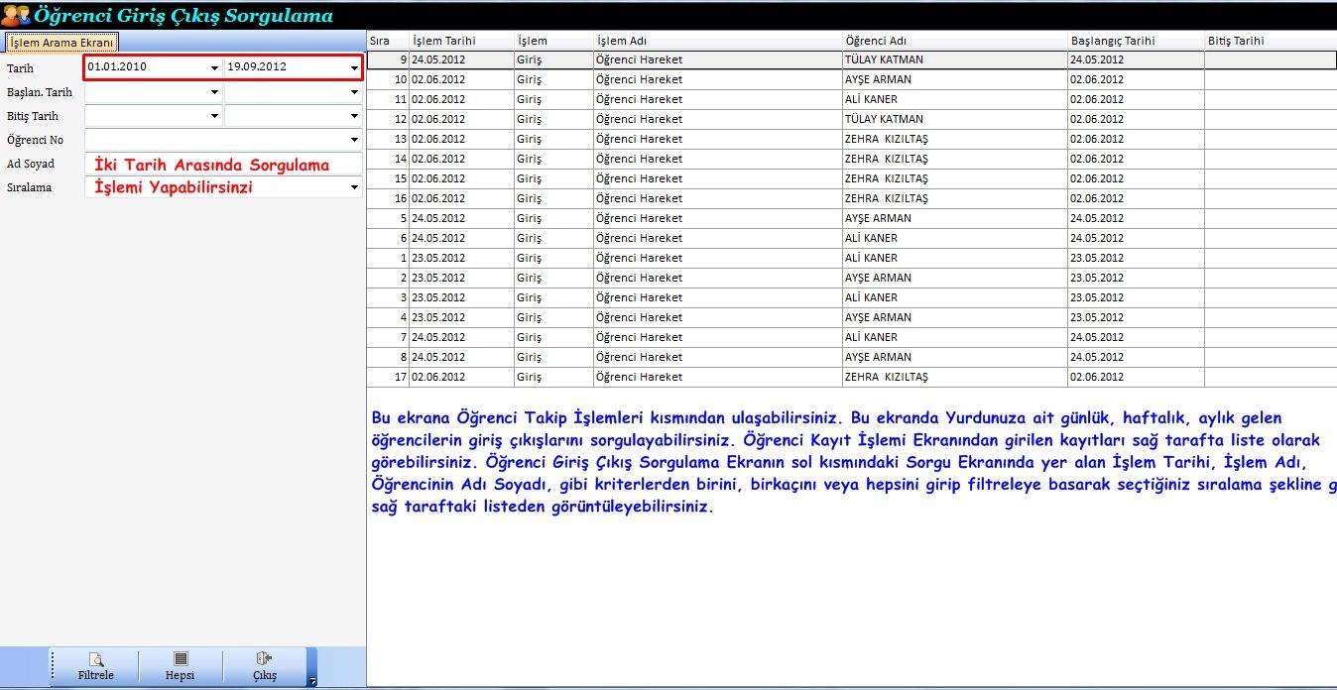Expand the second Bitiş Tarih date picker
The width and height of the screenshot is (1337, 690).
pos(354,116)
